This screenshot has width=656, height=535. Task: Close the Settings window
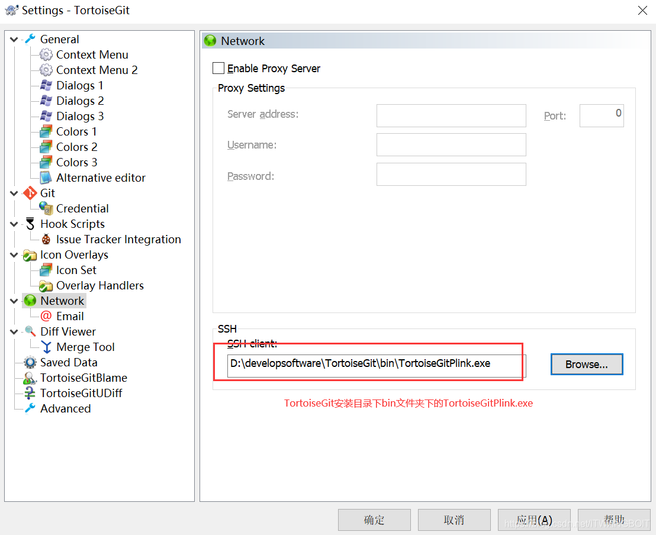pyautogui.click(x=642, y=11)
